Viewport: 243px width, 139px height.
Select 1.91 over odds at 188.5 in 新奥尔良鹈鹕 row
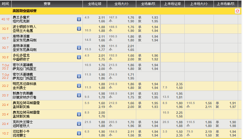tap(131, 94)
